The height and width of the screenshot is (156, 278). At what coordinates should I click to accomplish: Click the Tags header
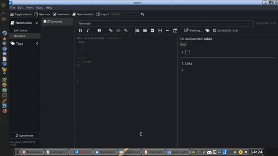point(20,43)
